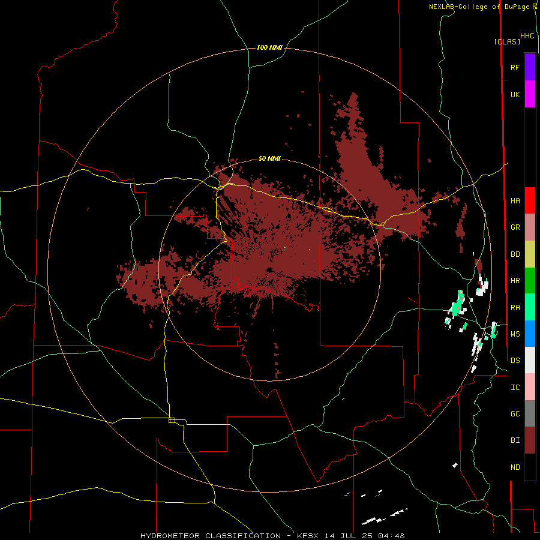Click the HR green legend swatch
Screen dimensions: 540x540
[x=530, y=281]
